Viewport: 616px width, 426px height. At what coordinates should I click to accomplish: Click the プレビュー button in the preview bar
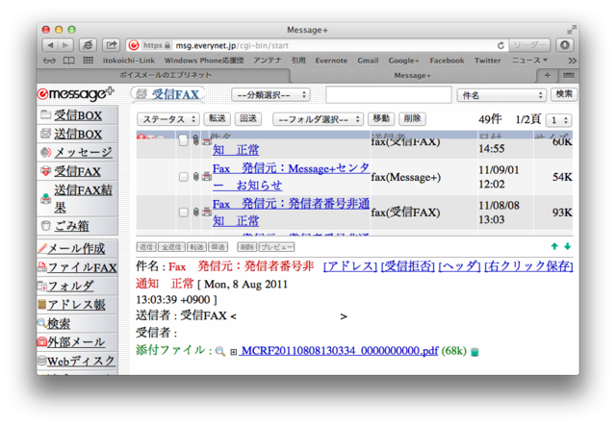click(x=276, y=247)
